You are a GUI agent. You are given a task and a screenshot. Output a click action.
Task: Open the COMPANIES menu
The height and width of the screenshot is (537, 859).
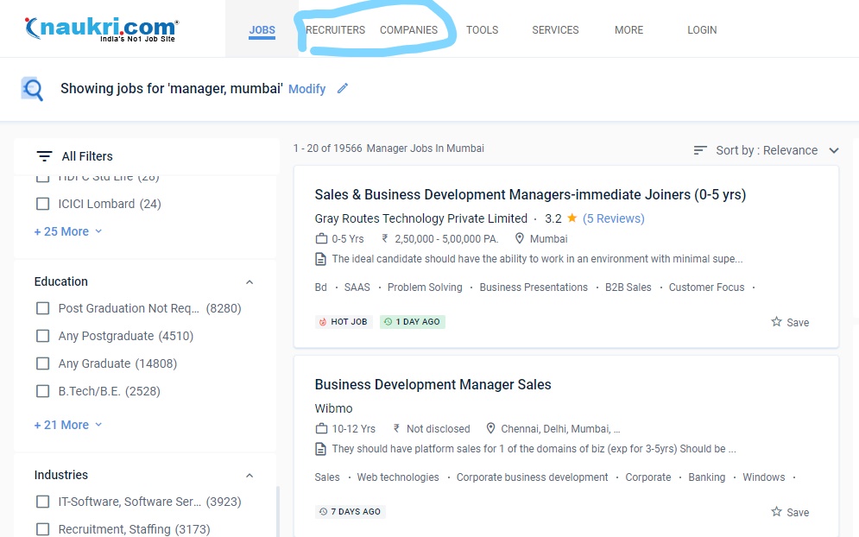pos(408,30)
